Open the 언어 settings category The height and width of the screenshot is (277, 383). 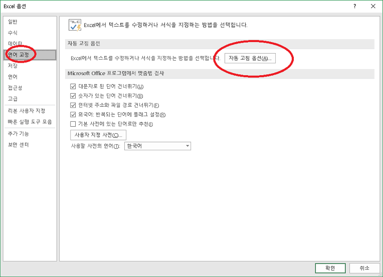click(x=13, y=77)
